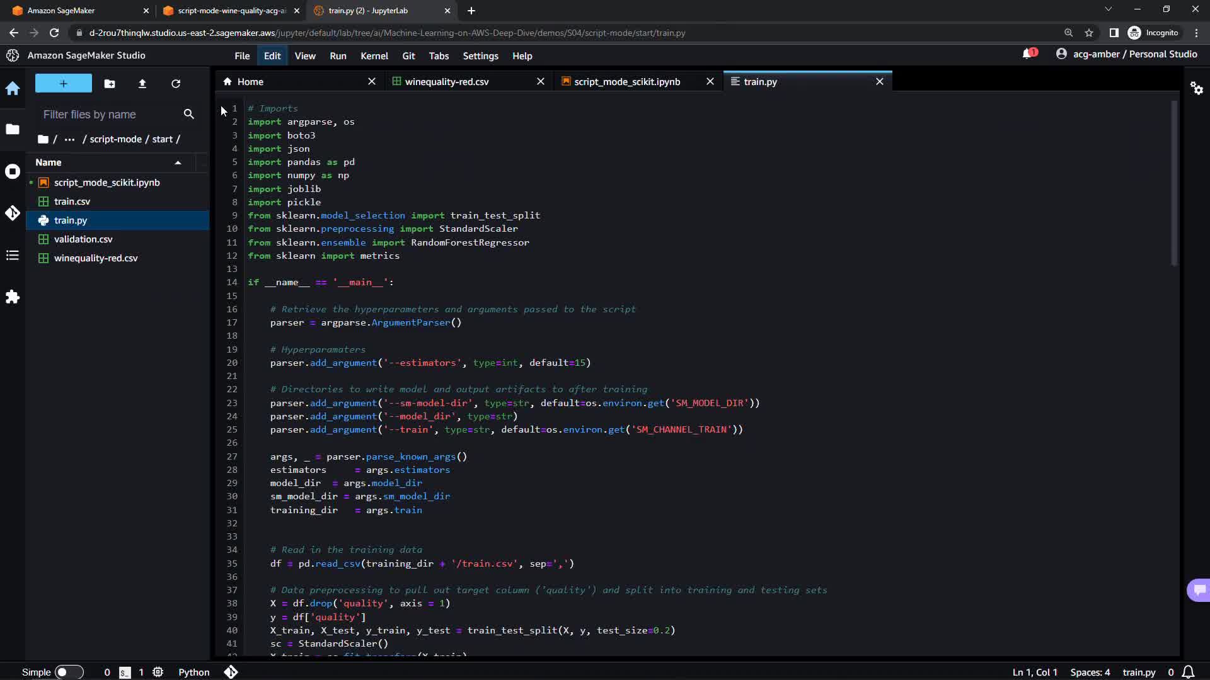Expand the breadcrumb ellipsis path
The width and height of the screenshot is (1210, 680).
[x=70, y=139]
